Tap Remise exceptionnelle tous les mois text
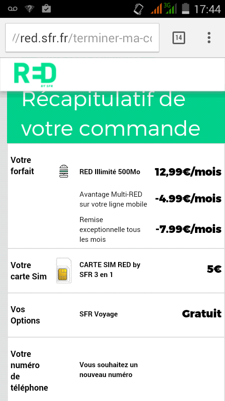Screen dimensions: 225x401 pyautogui.click(x=110, y=230)
